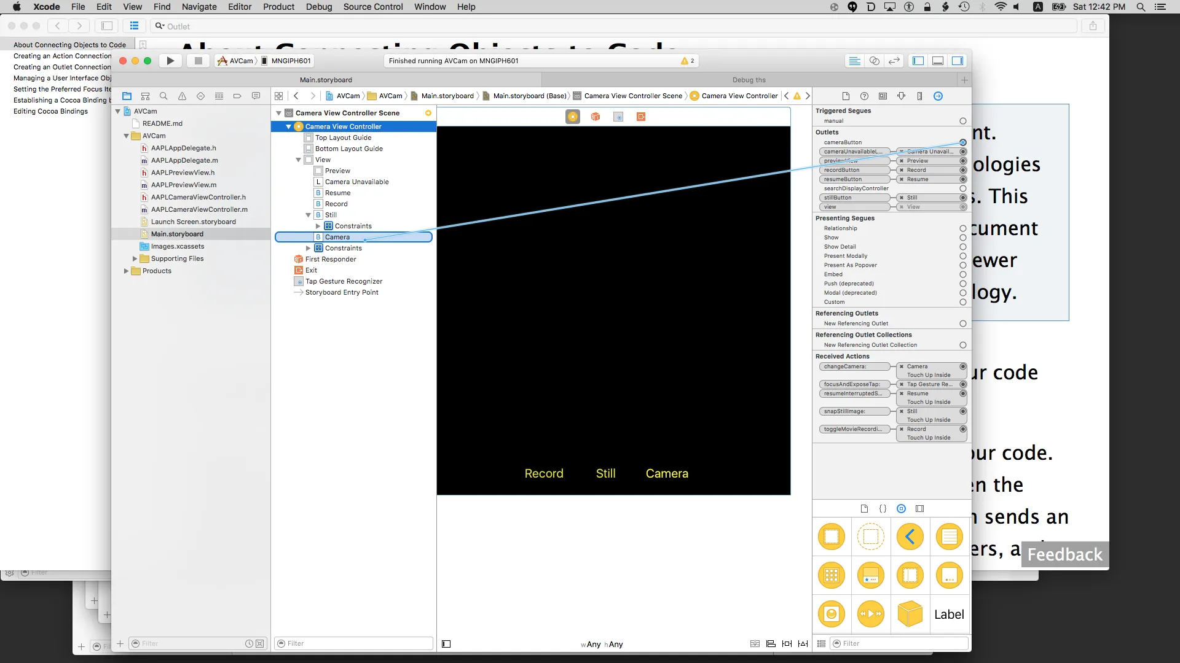Click the Show Detail segue connection circle
This screenshot has width=1180, height=663.
962,247
